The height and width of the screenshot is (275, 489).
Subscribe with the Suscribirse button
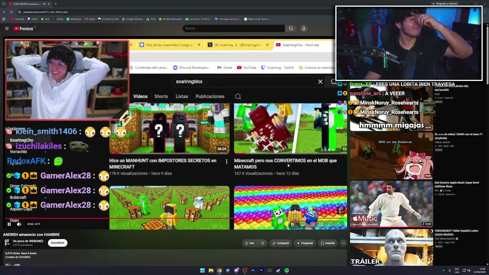click(58, 243)
